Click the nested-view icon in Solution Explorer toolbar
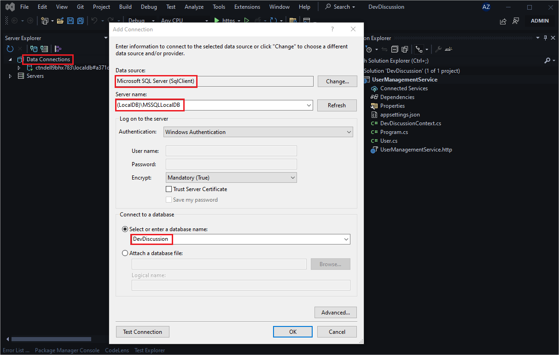This screenshot has width=559, height=355. [x=419, y=49]
